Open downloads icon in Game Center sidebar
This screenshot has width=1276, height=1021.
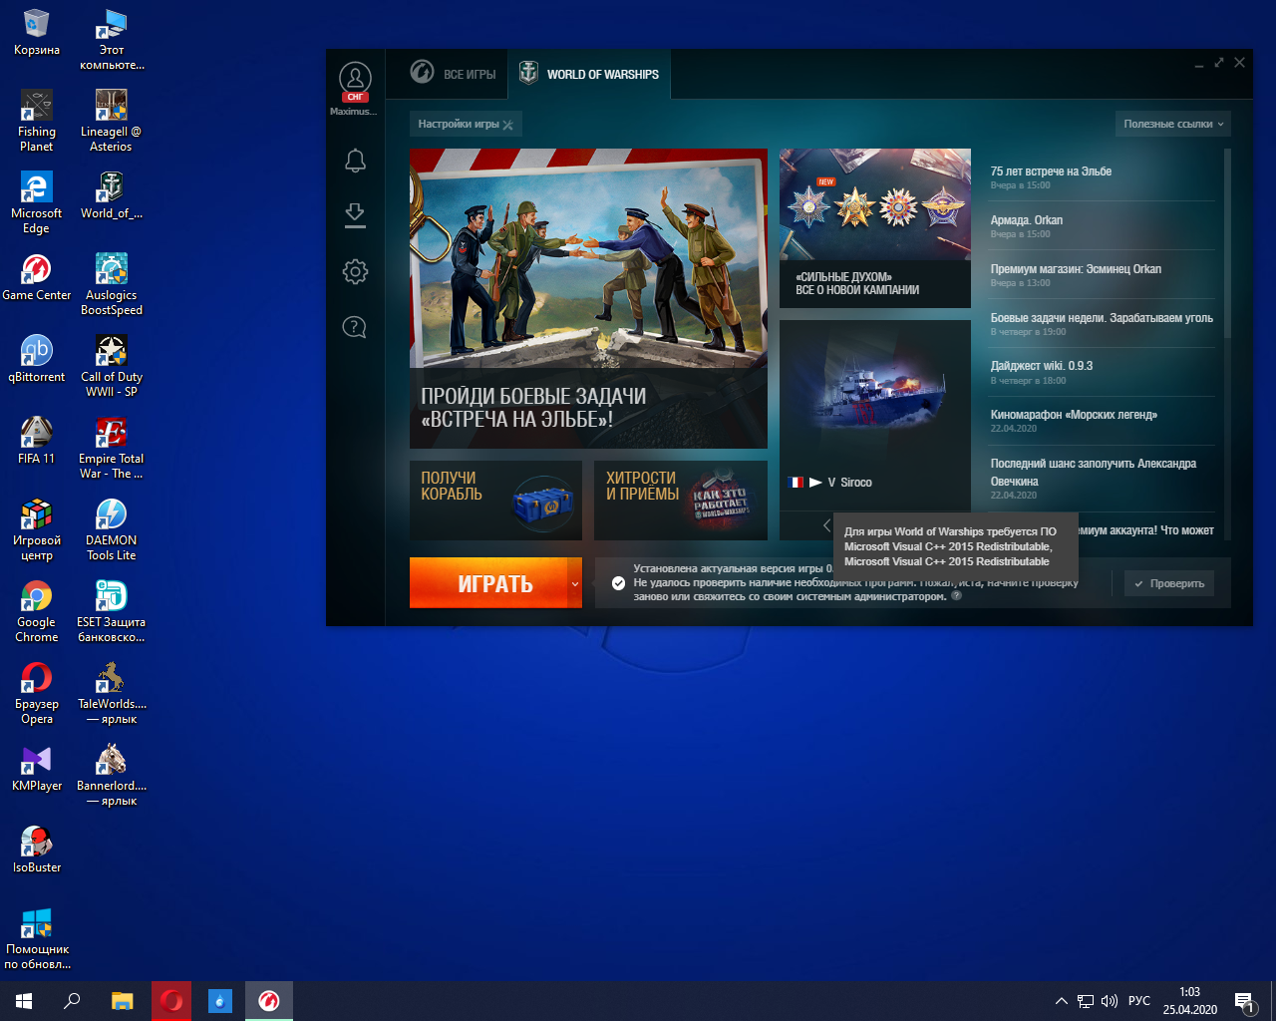(355, 215)
